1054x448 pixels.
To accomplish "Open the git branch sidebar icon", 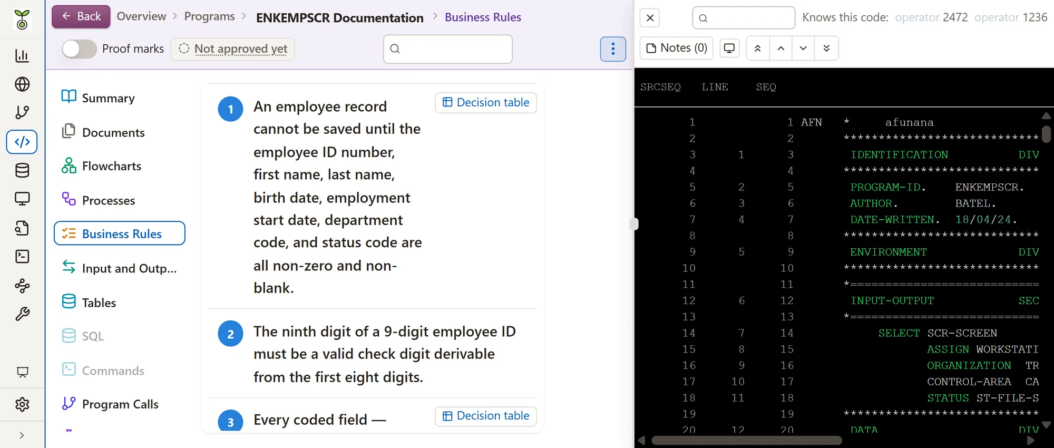I will [22, 112].
